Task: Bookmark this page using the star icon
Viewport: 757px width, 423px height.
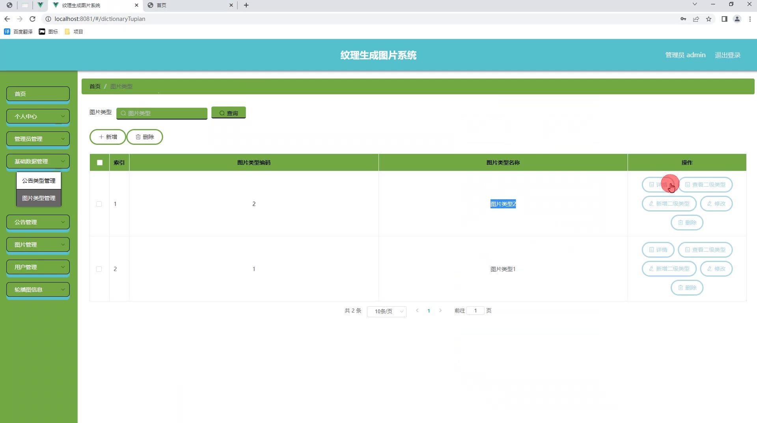Action: pyautogui.click(x=709, y=19)
